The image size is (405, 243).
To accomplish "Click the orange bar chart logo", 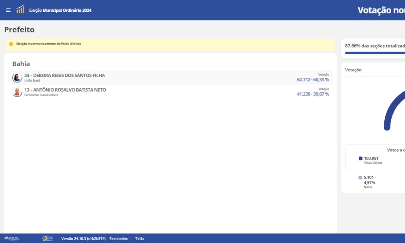I will point(20,9).
